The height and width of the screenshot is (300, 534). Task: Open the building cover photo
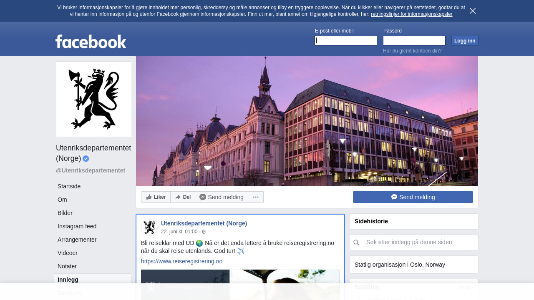[307, 121]
